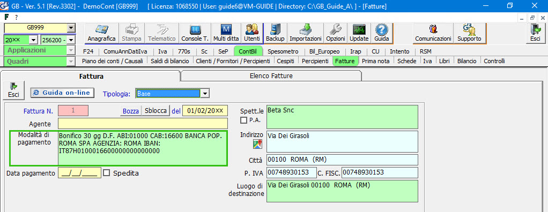Image resolution: width=548 pixels, height=212 pixels.
Task: Switch to the F24 tab
Action: coord(88,51)
